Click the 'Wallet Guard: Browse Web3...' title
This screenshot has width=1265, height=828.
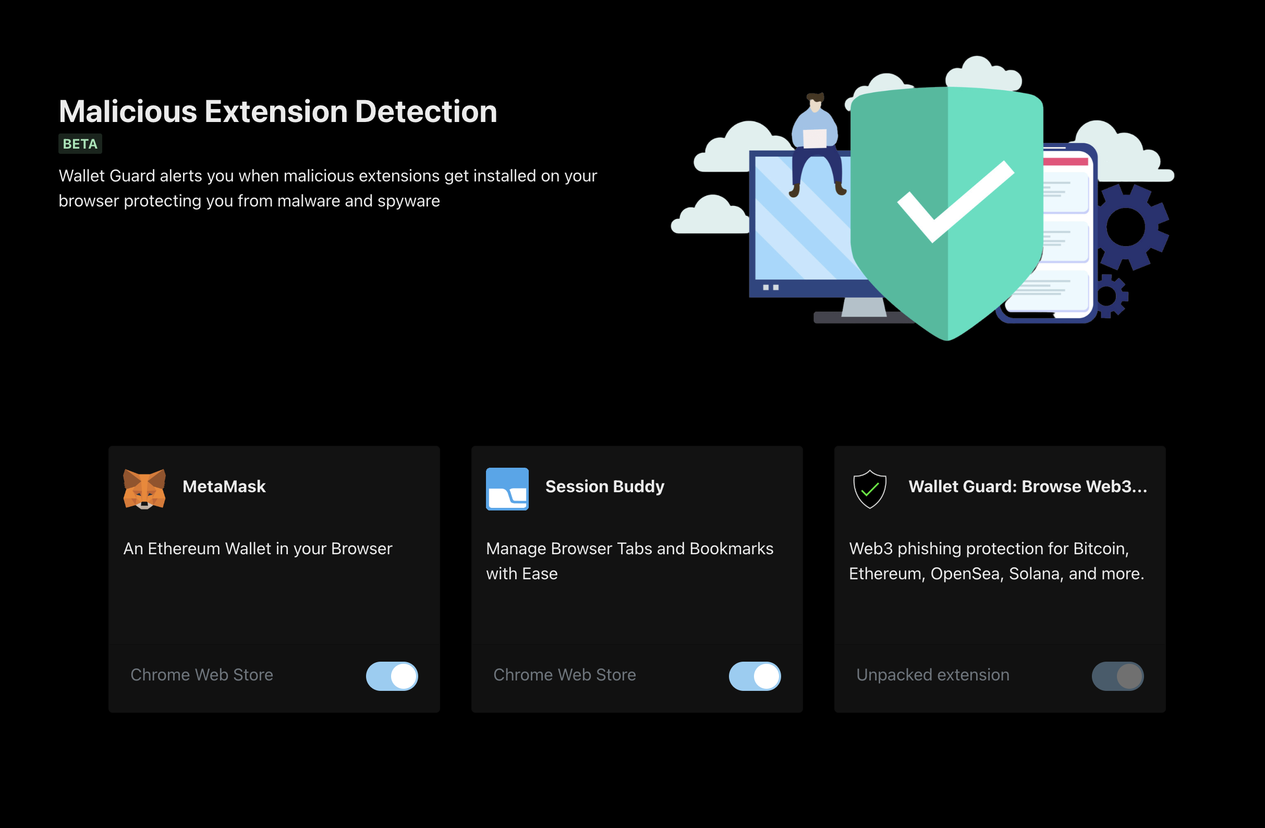[1028, 486]
